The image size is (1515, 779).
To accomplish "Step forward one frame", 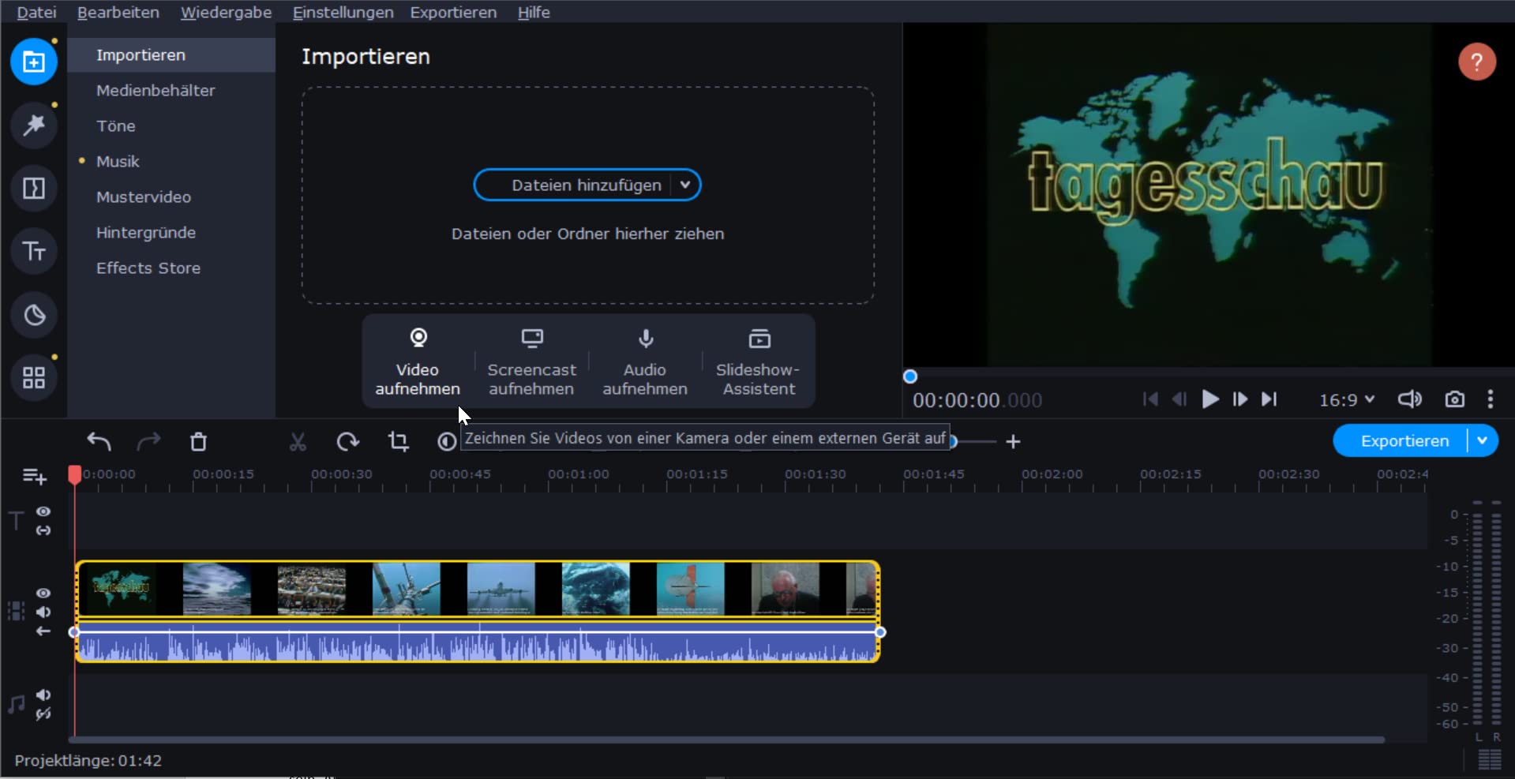I will click(1240, 399).
